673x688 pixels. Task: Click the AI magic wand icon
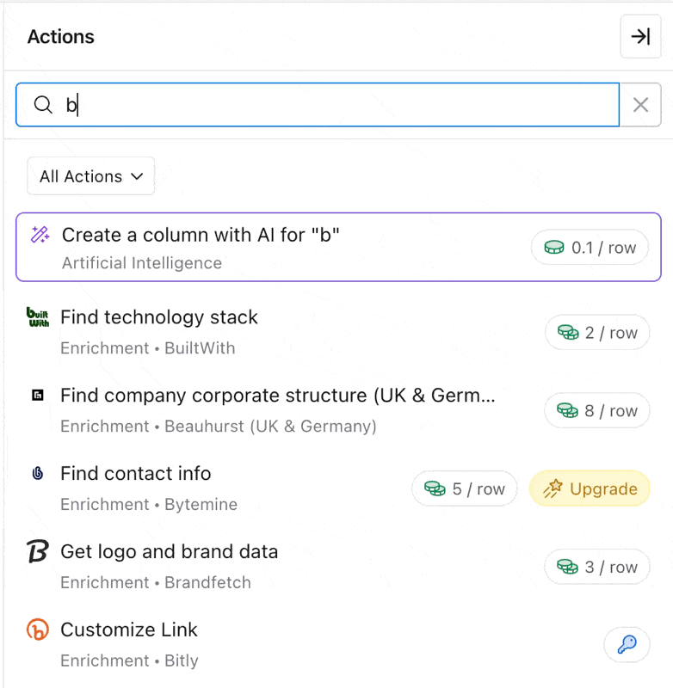pos(40,235)
